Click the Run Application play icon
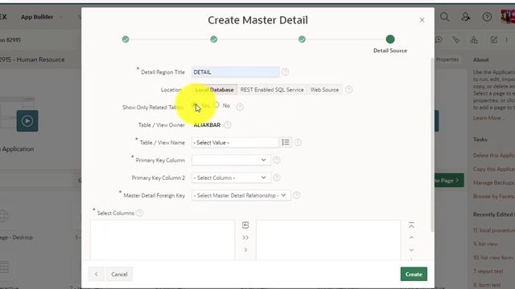Screen dimensions: 515x289 pos(27,121)
